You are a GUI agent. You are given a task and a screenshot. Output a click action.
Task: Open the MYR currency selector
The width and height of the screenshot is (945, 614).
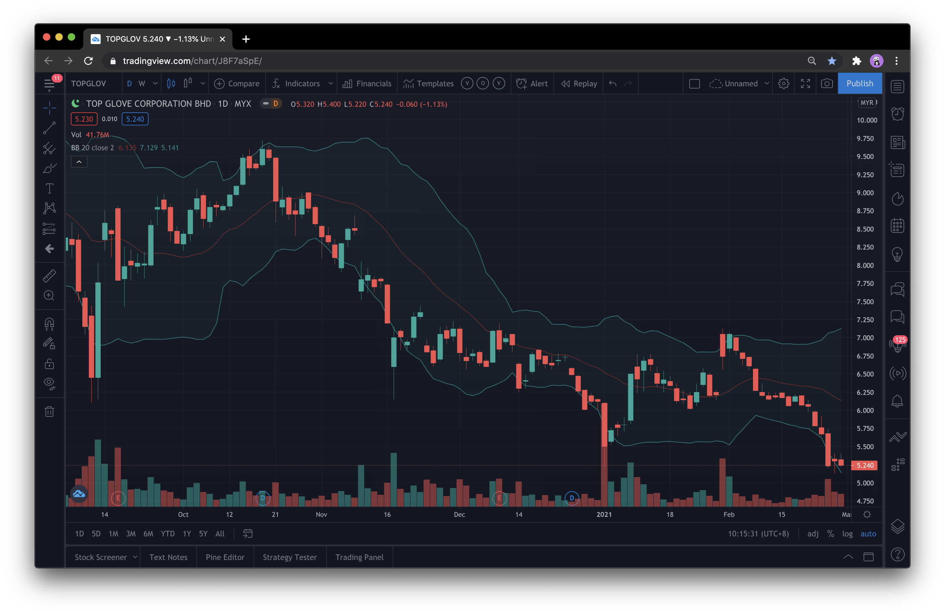click(x=867, y=102)
